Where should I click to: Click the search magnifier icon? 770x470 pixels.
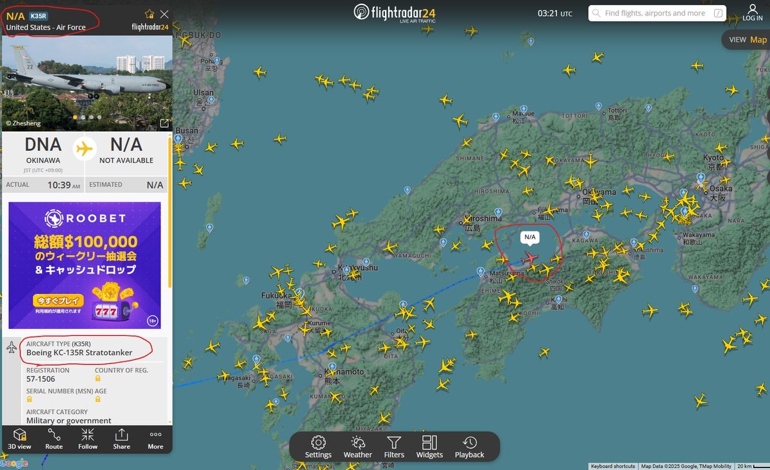pos(597,13)
